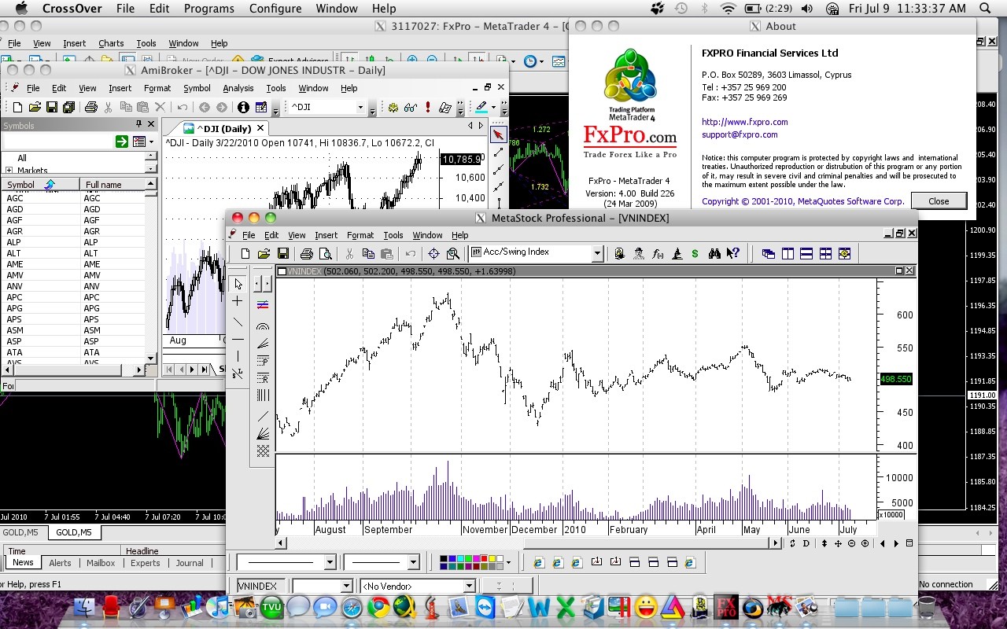Open Format menu in MetaStock
Viewport: 1007px width, 629px height.
pos(360,235)
